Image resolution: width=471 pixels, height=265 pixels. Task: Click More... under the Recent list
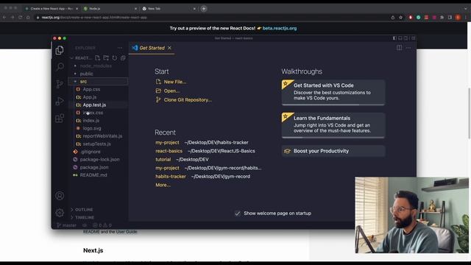point(163,185)
